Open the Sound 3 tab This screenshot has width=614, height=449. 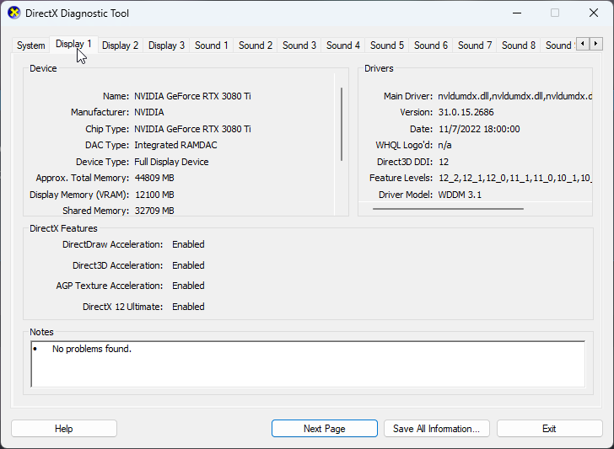tap(299, 45)
